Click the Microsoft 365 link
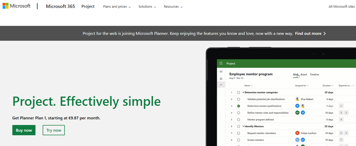 [x=60, y=6]
